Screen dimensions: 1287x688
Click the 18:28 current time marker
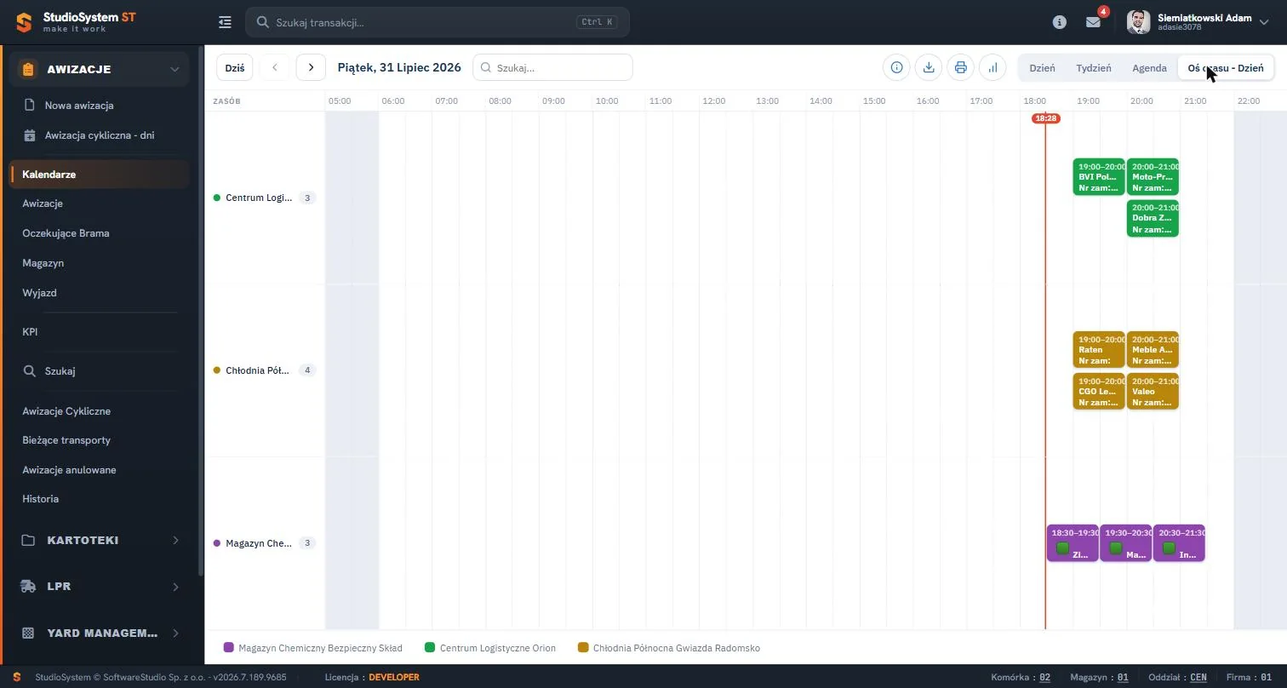point(1045,118)
